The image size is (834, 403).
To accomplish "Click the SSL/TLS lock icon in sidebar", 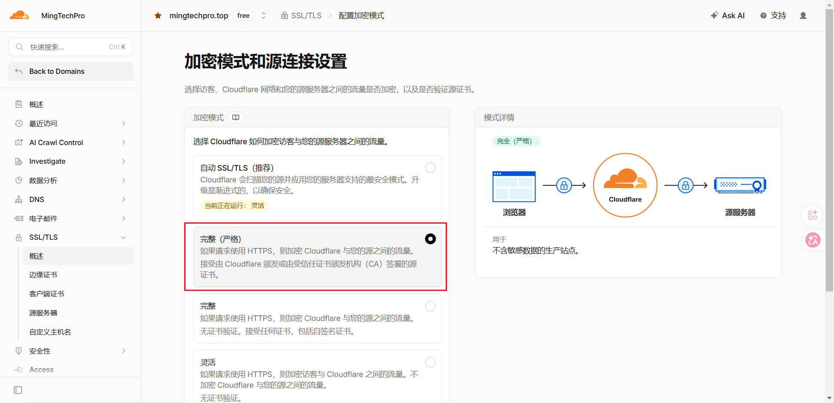I will [19, 237].
